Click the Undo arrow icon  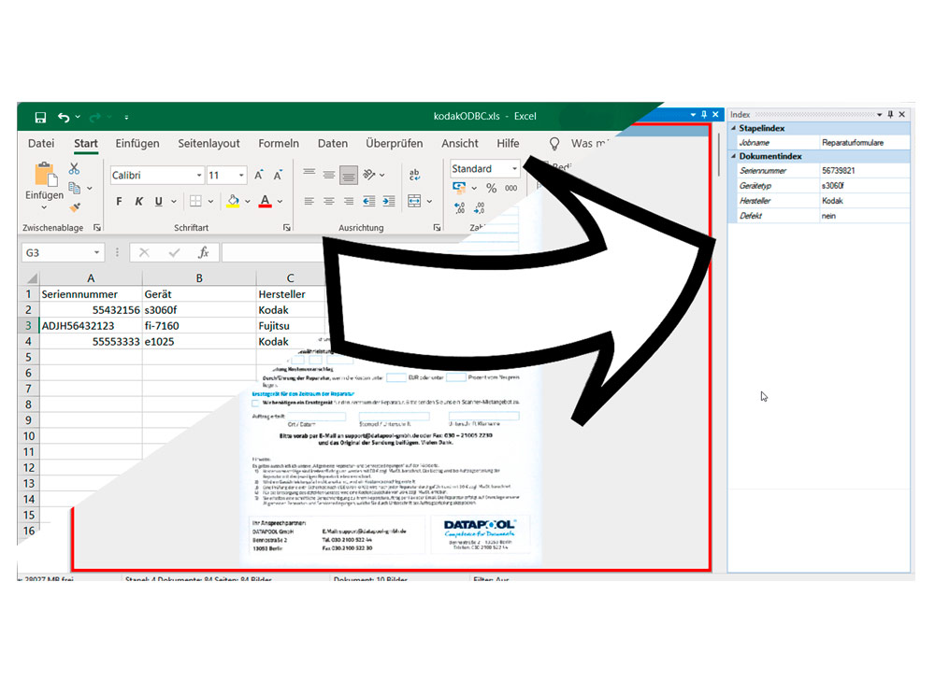64,118
